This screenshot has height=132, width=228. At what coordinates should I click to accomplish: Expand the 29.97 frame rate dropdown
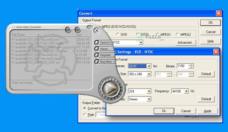pyautogui.click(x=149, y=66)
